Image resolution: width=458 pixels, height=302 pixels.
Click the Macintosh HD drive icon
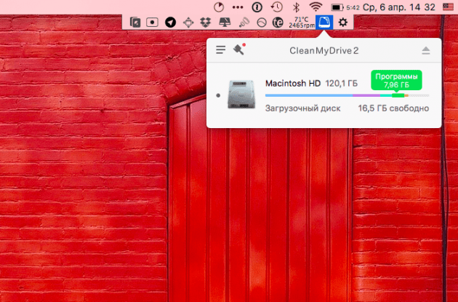point(241,95)
